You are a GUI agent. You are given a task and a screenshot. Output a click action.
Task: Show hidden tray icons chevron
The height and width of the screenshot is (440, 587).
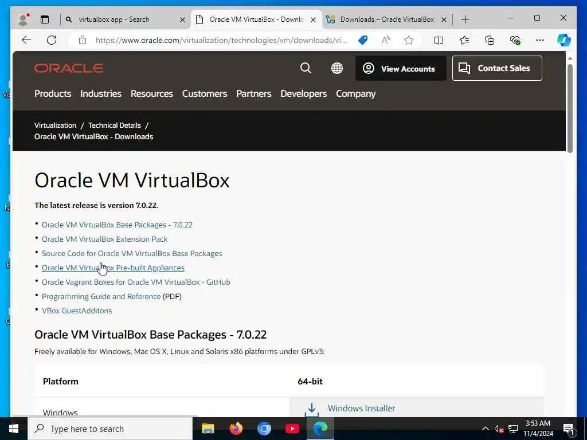pos(485,429)
